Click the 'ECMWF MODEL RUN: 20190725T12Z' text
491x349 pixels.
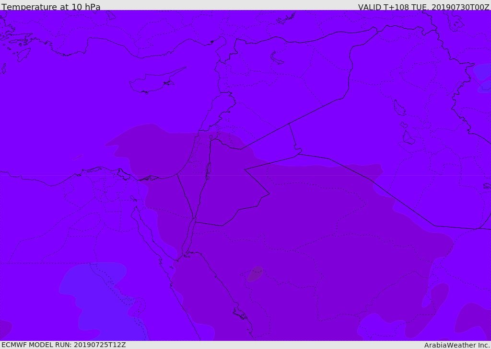click(x=64, y=345)
